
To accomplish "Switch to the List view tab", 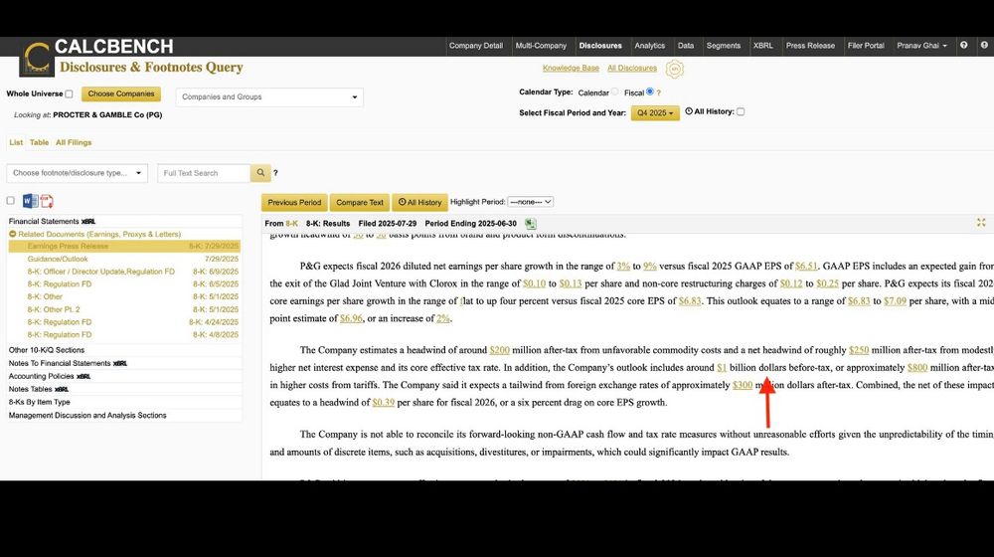I will pos(16,143).
